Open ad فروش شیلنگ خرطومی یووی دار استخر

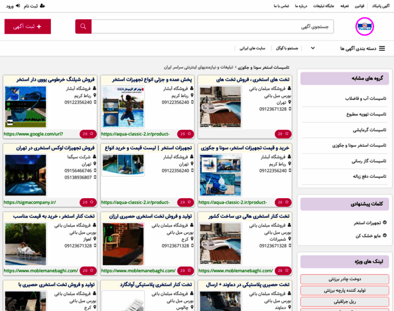coord(55,80)
